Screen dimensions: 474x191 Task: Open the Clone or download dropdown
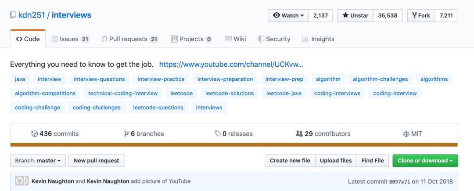point(425,161)
